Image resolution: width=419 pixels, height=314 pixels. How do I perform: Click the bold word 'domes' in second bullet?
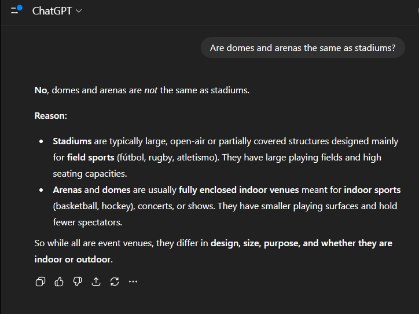pos(116,190)
